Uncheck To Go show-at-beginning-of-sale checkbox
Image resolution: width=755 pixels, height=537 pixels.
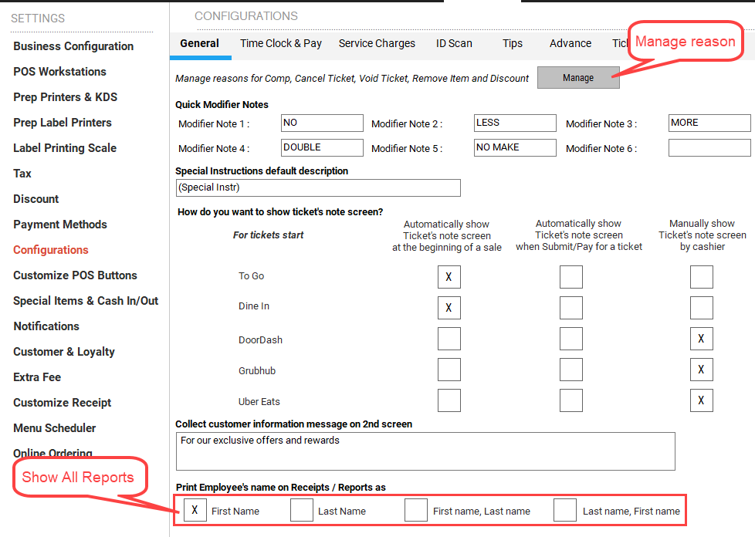449,277
